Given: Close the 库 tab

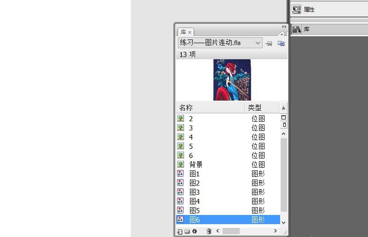Looking at the screenshot, I should (x=190, y=32).
